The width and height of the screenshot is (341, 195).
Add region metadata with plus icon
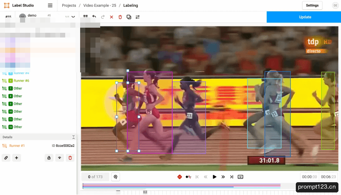point(17,158)
